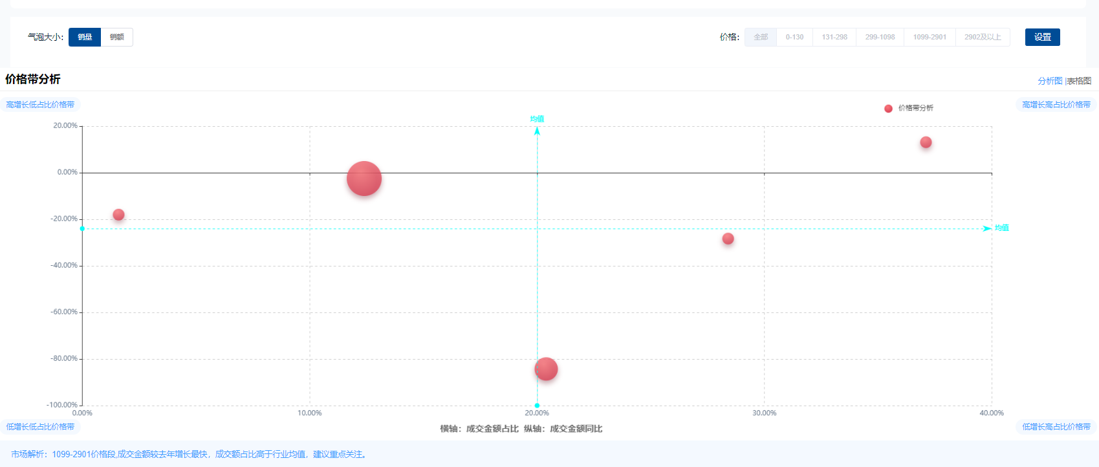Viewport: 1099px width, 467px height.
Task: Choose the 0-130 price range
Action: (794, 37)
